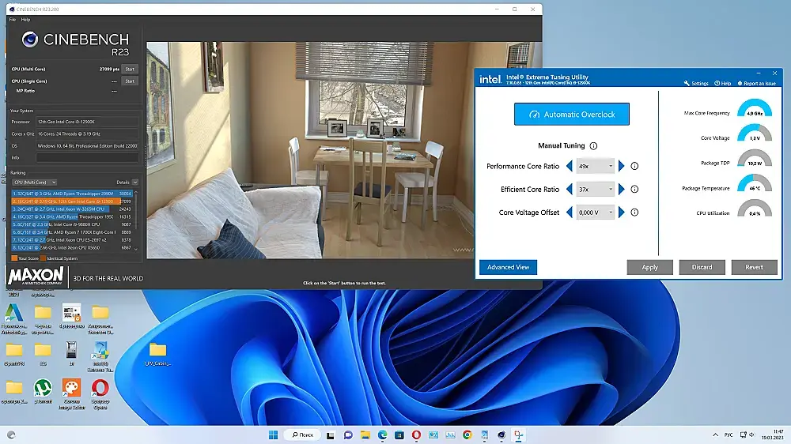Open the clock and date flyout

click(772, 435)
